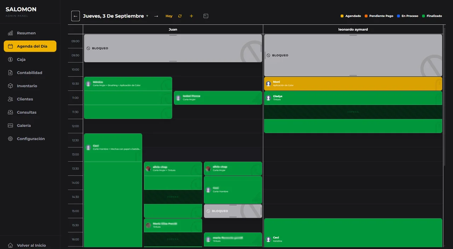Click the Juan column header
This screenshot has height=249, width=453.
(173, 29)
